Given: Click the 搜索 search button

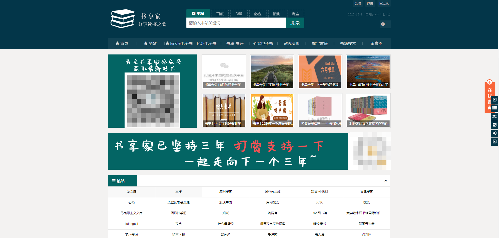Looking at the screenshot, I should pos(295,23).
